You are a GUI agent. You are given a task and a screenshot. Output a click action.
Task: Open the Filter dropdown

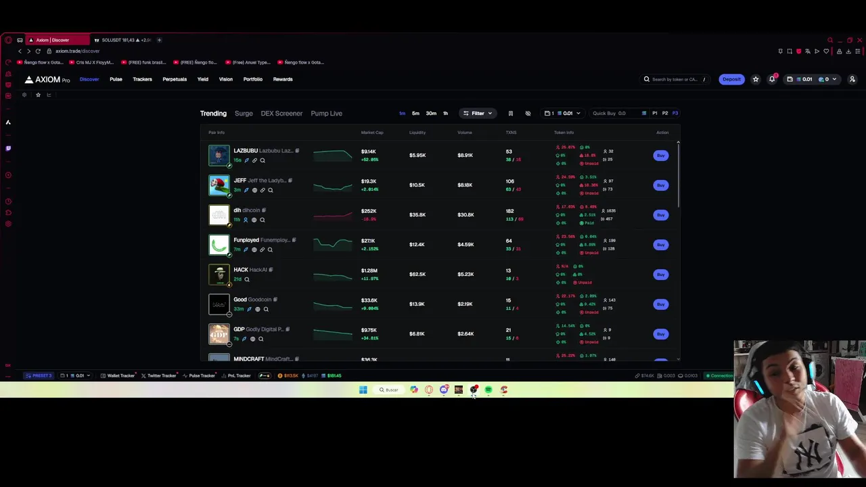point(478,113)
